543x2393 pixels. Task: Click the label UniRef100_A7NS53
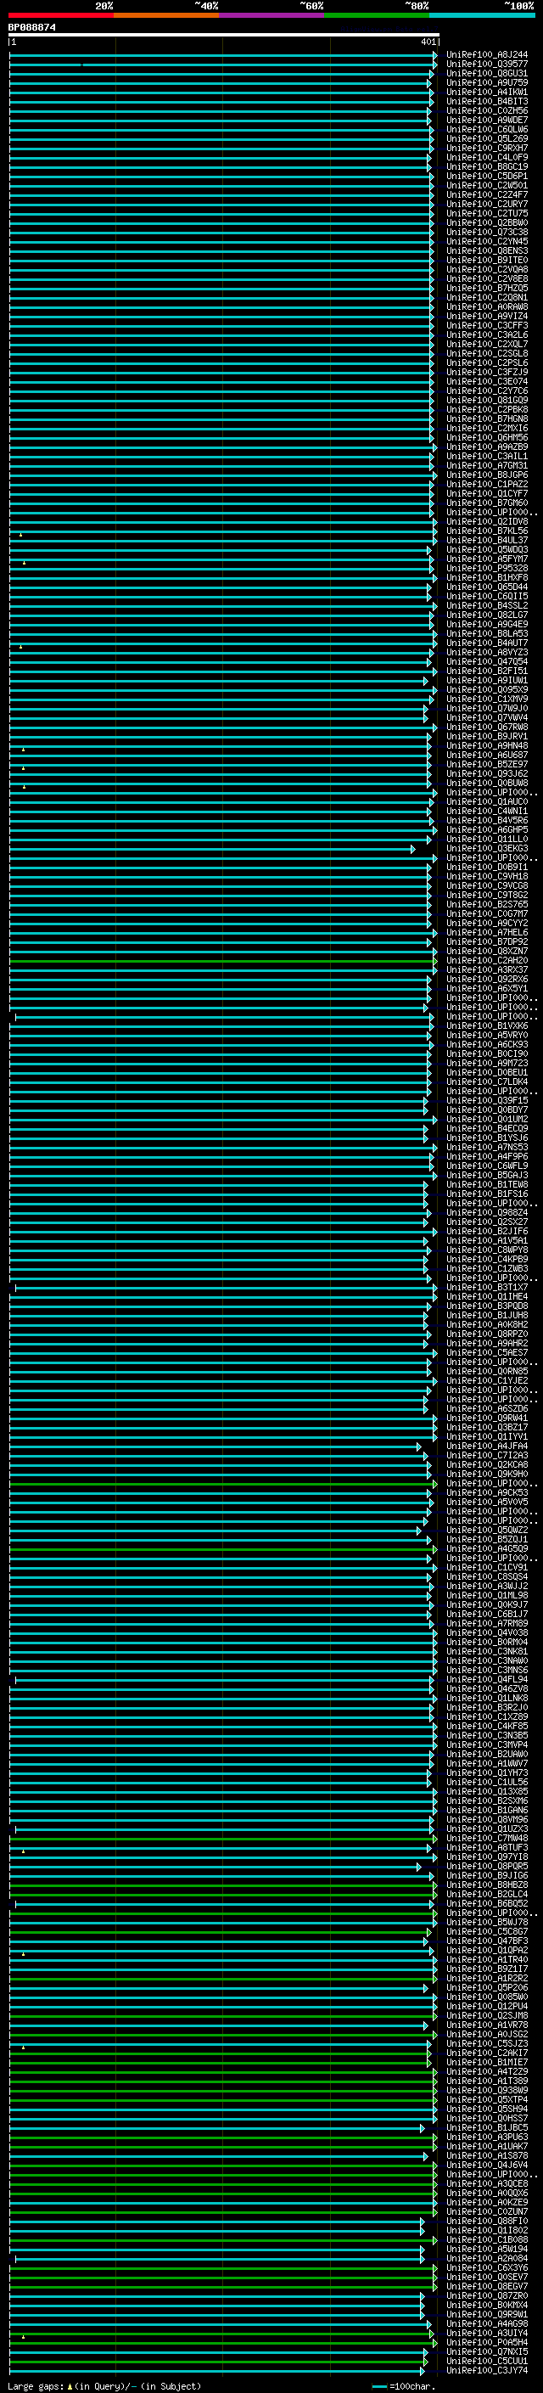click(486, 1146)
